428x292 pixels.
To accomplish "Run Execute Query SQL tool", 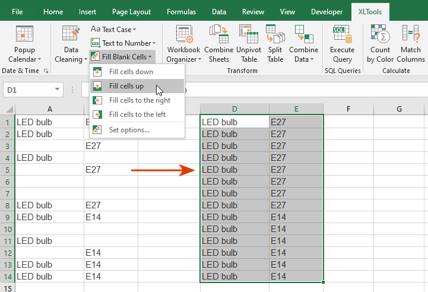I will tap(342, 44).
